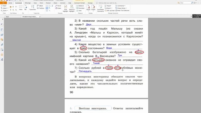The image size is (201, 113).
Task: Click the Find search field
Action: coord(186,3)
